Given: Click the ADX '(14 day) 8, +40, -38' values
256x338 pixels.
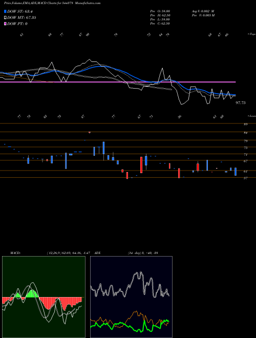Looking at the screenshot, I should 143,253.
